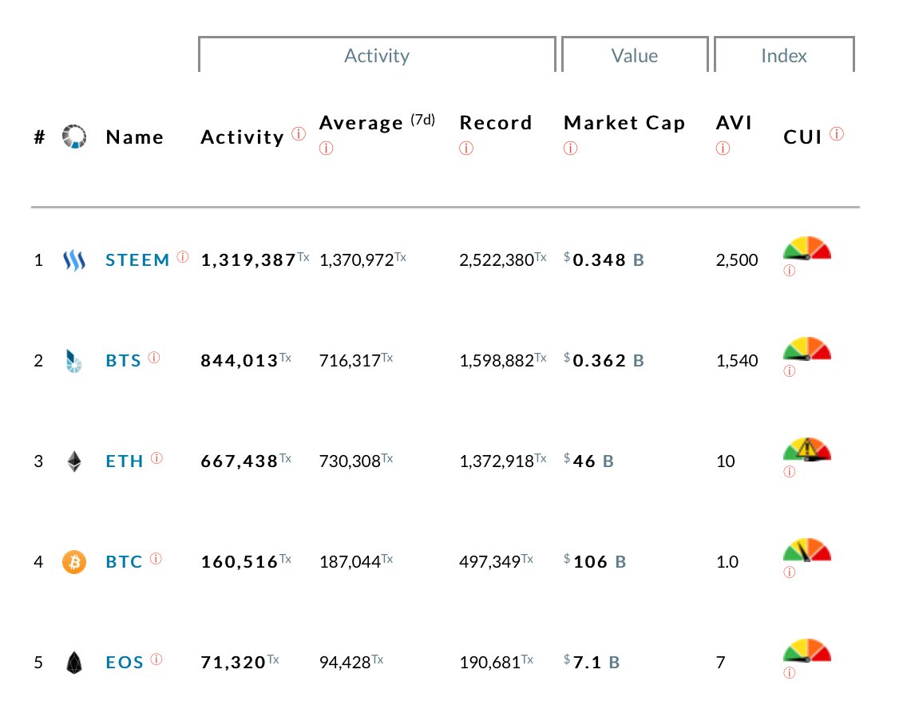Sort by Average (7d) column header
The image size is (903, 701).
377,122
